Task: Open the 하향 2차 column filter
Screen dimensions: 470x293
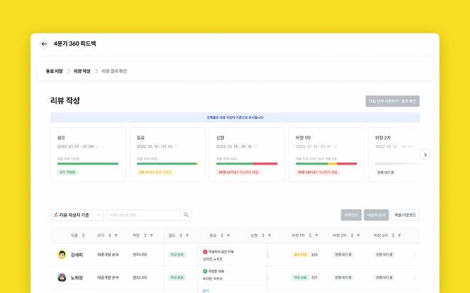Action: click(358, 235)
